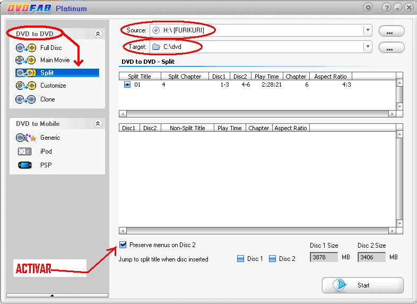Click the 1-3 Disc1 chapter cell
Image resolution: width=417 pixels, height=304 pixels.
[x=225, y=85]
